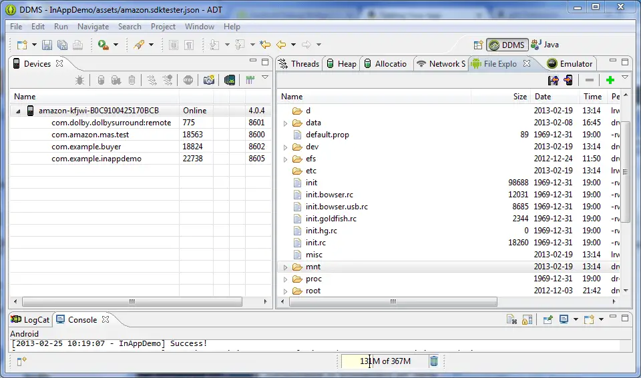
Task: Click the Screen Capture camera icon
Action: tap(209, 80)
